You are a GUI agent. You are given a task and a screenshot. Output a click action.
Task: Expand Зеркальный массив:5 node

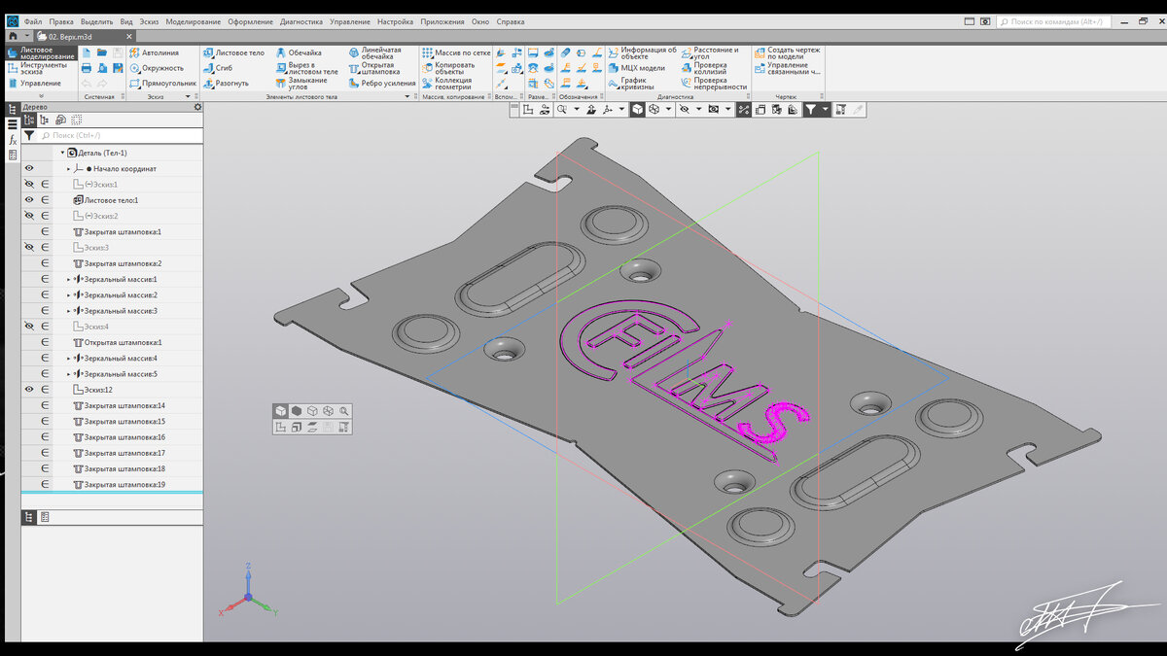point(69,373)
